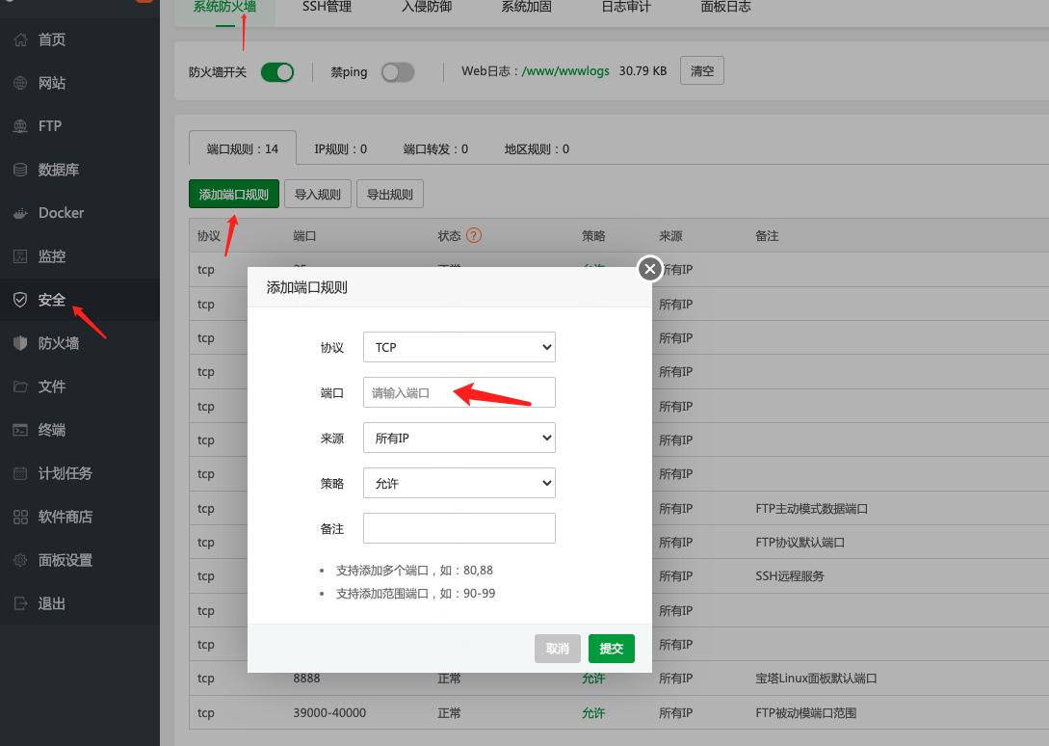Image resolution: width=1049 pixels, height=746 pixels.
Task: Focus the 备注 remark input field
Action: pos(459,527)
